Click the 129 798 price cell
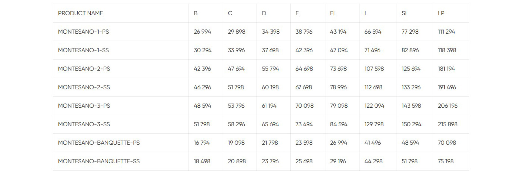522x171 pixels. click(374, 124)
